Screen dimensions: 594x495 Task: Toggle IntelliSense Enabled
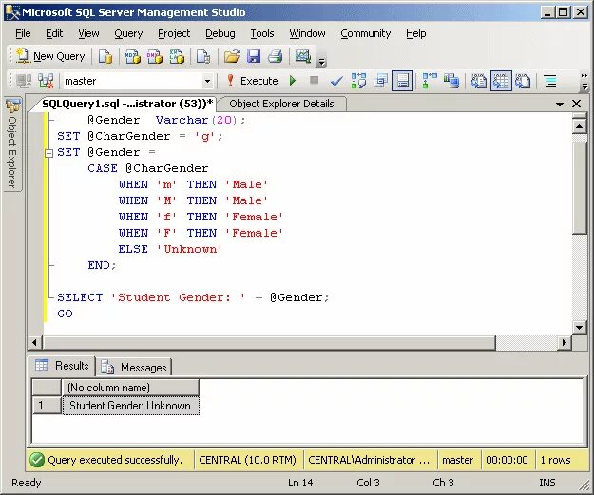point(402,81)
